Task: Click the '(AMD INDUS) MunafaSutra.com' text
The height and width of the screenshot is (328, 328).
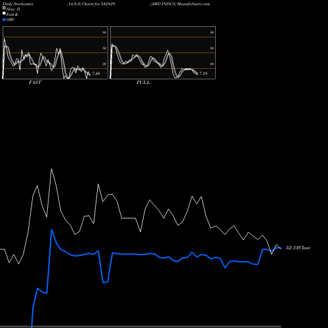Action: (180, 4)
